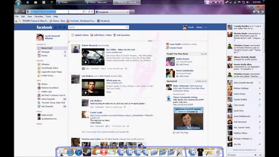279x157 pixels.
Task: Open the File menu
Action: pyautogui.click(x=17, y=17)
